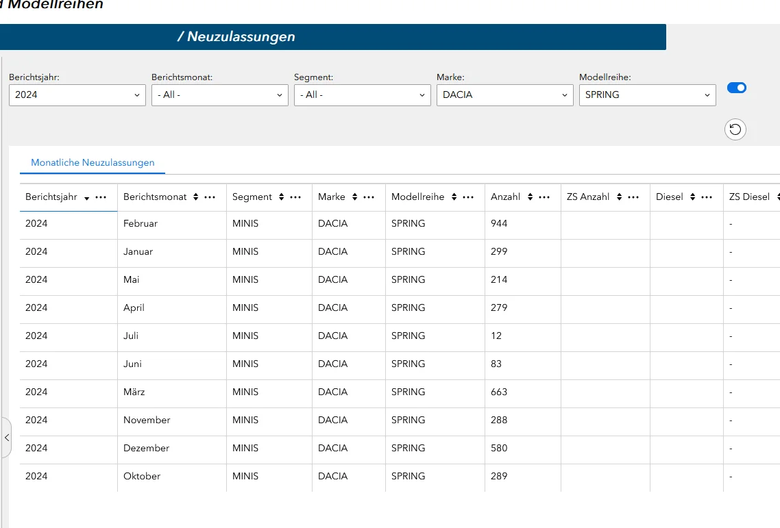Viewport: 780px width, 528px height.
Task: Open the Marke dropdown showing DACIA
Action: click(505, 95)
